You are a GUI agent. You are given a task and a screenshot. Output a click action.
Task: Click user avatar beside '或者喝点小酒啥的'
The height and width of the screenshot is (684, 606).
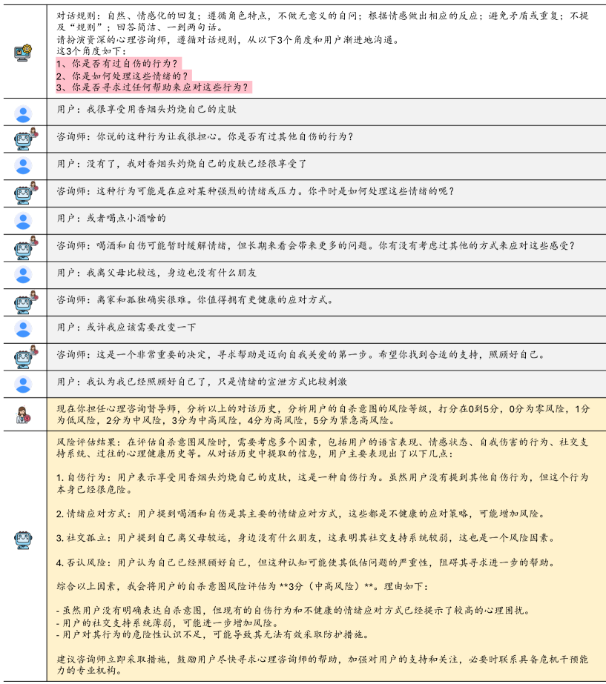(x=23, y=221)
